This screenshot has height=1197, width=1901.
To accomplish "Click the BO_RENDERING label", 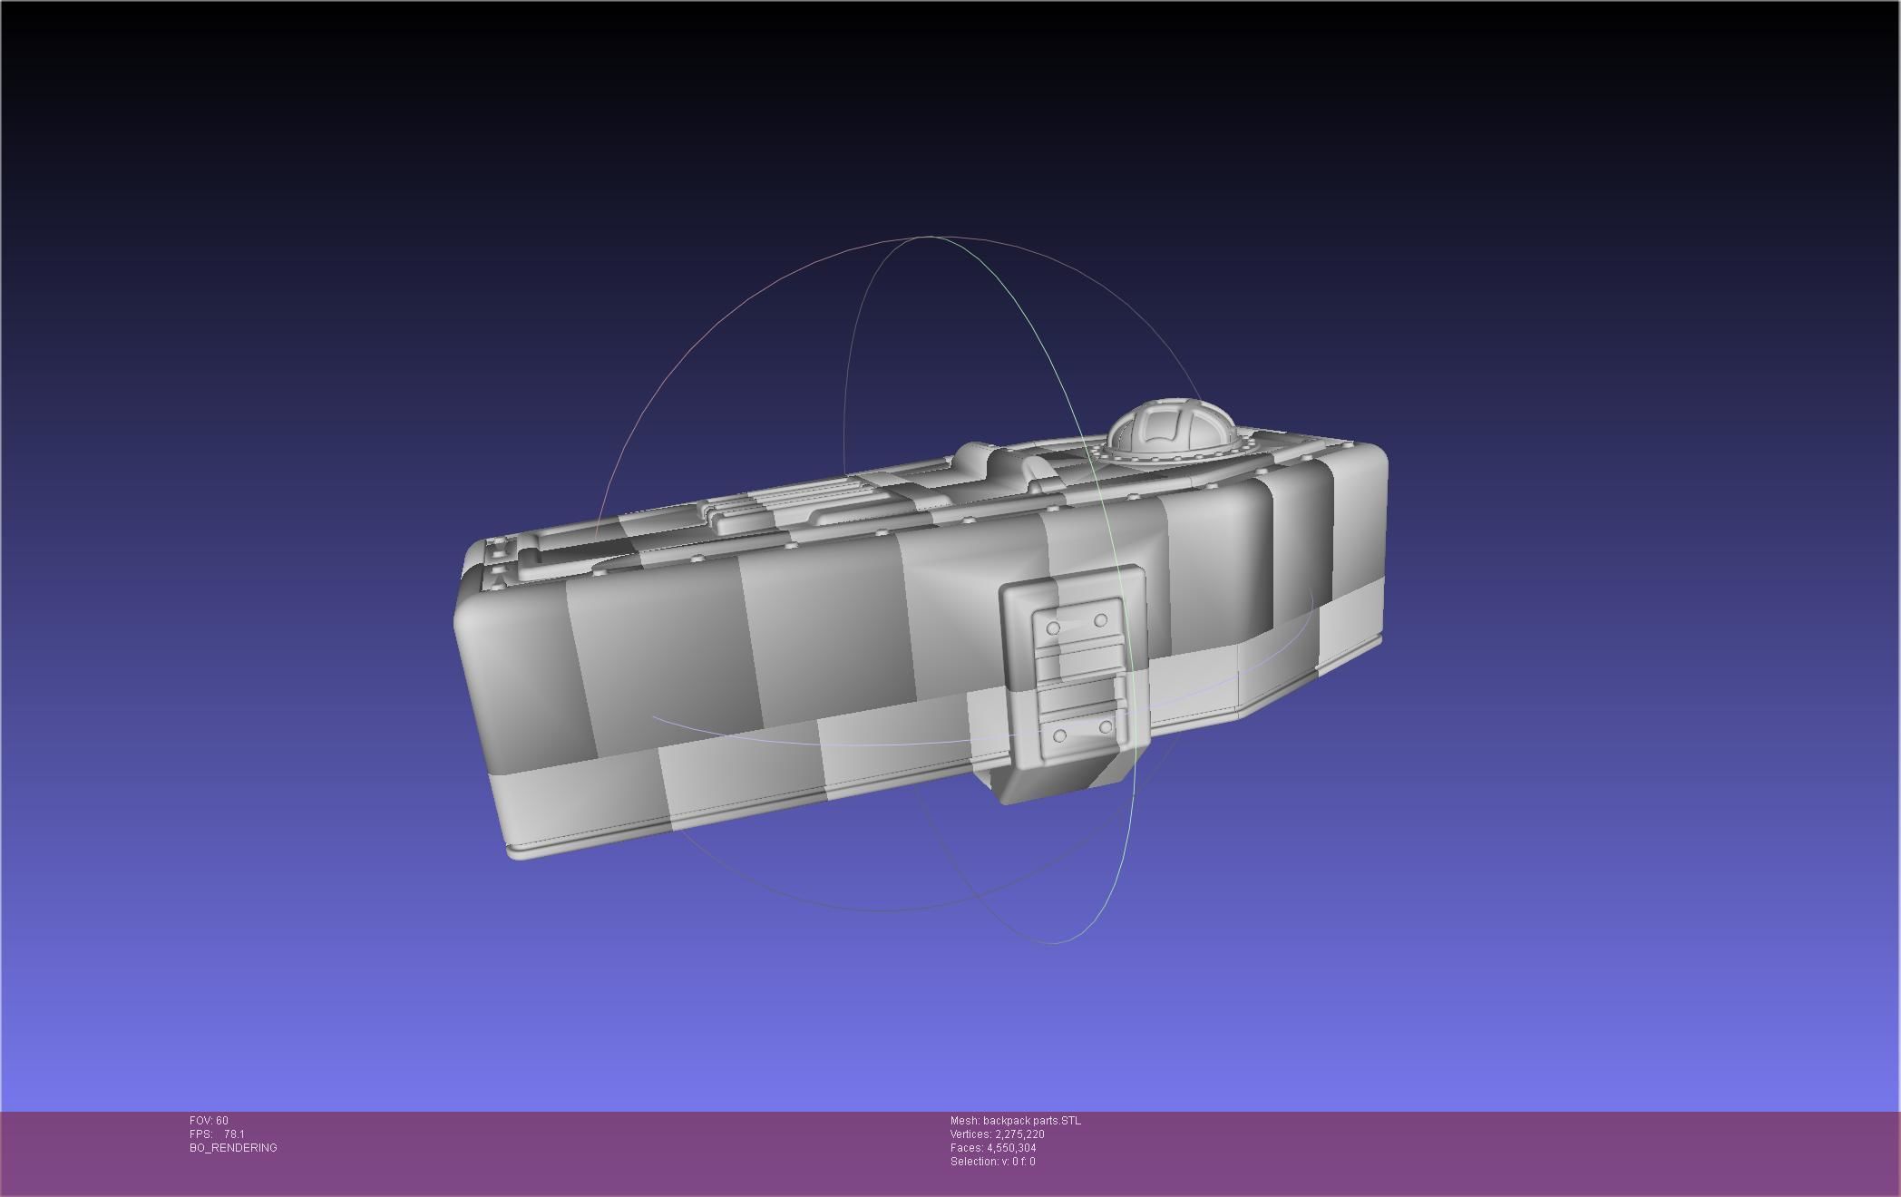I will click(233, 1148).
